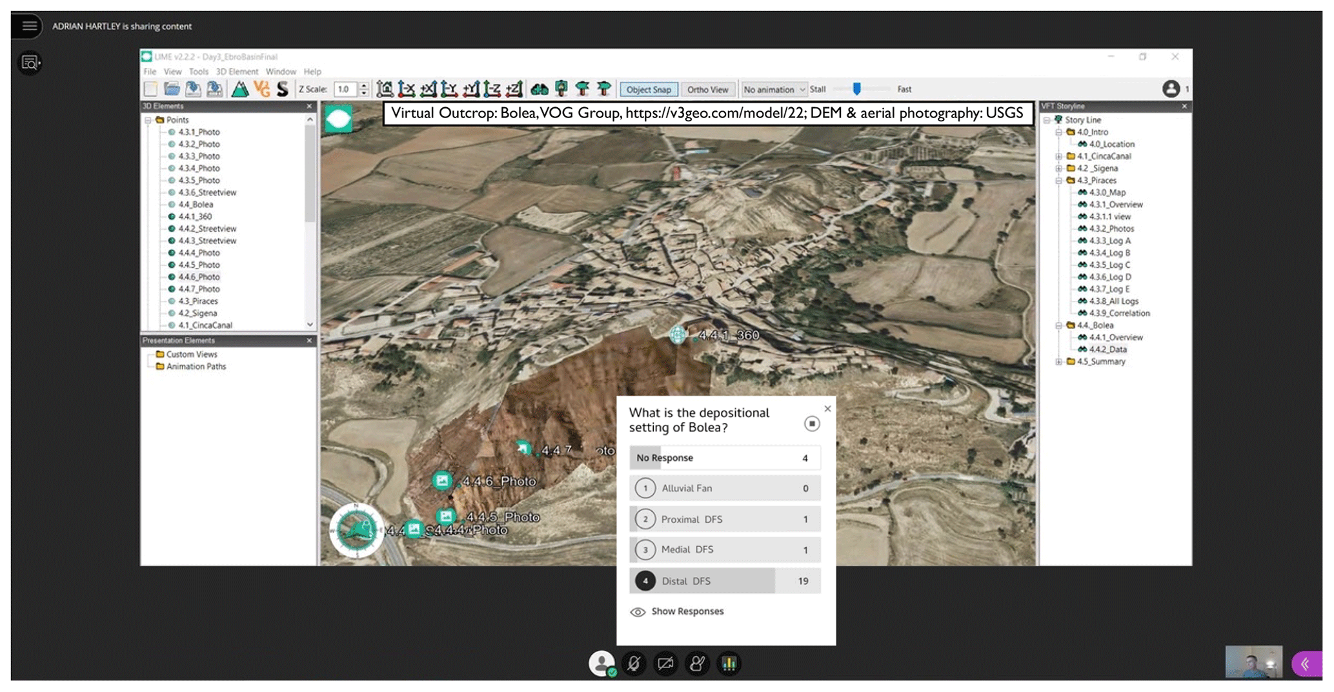The height and width of the screenshot is (692, 1334).
Task: Unmute the microphone in meeting controls
Action: pyautogui.click(x=634, y=664)
